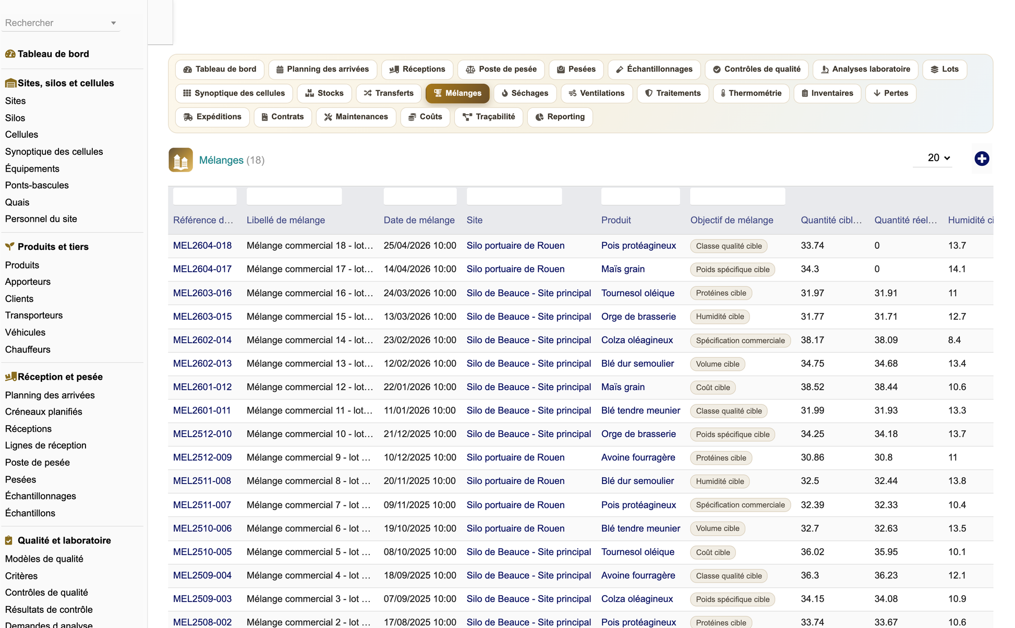The width and height of the screenshot is (1015, 628).
Task: Click the Produits et tiers sprout icon
Action: (x=9, y=247)
